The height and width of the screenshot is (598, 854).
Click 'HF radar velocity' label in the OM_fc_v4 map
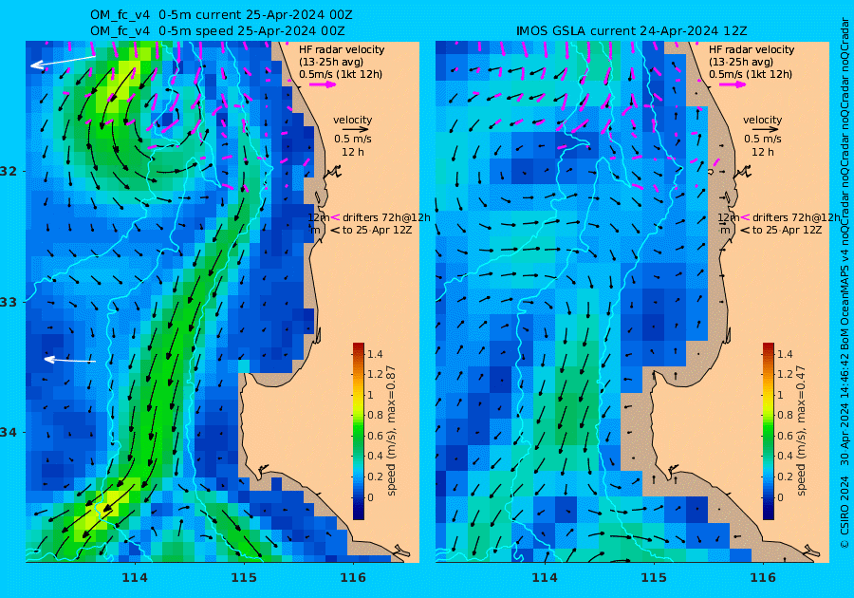pos(342,49)
